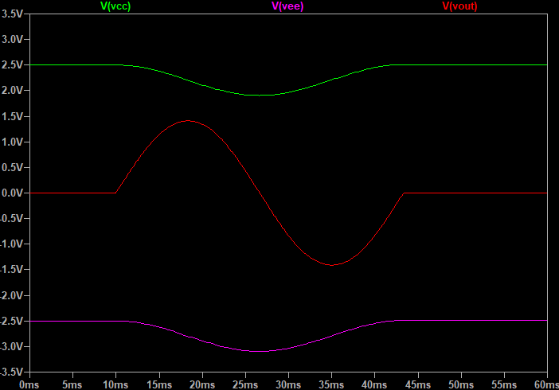Viewport: 559px width, 390px height.
Task: Click the V(vout) trace label
Action: [459, 6]
